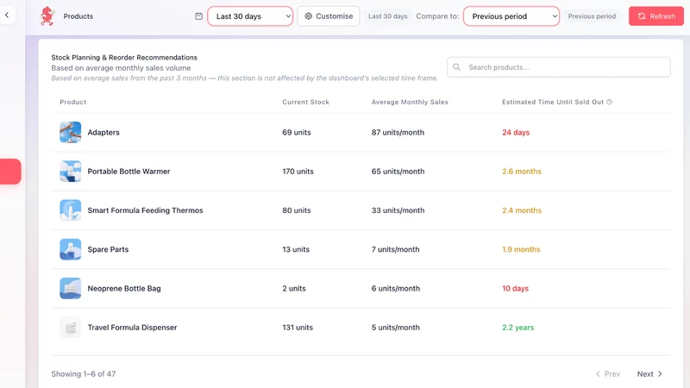Click the red mascot logo icon
The height and width of the screenshot is (388, 690).
coord(47,16)
